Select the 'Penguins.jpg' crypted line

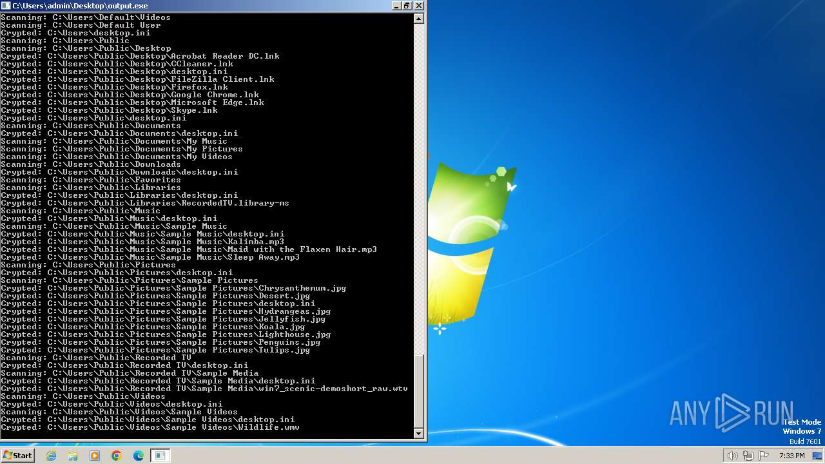pyautogui.click(x=160, y=342)
